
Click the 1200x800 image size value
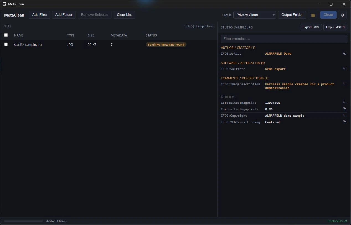click(x=273, y=103)
